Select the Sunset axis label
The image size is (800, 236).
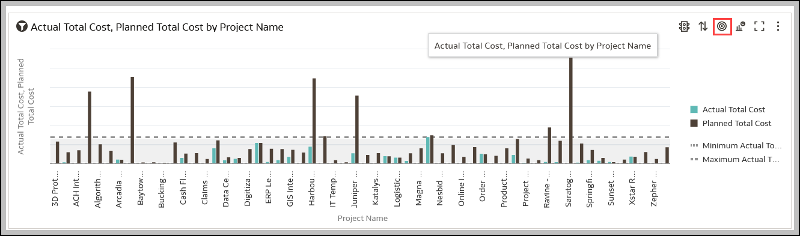click(611, 189)
